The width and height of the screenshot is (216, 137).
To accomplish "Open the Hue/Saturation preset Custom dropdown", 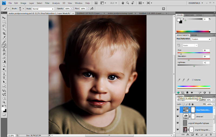I will tap(201, 39).
